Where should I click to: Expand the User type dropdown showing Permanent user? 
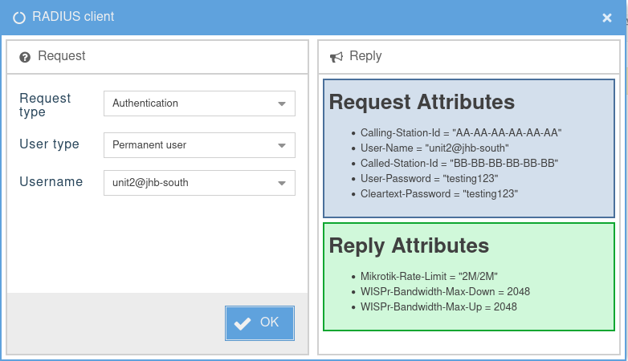click(199, 145)
